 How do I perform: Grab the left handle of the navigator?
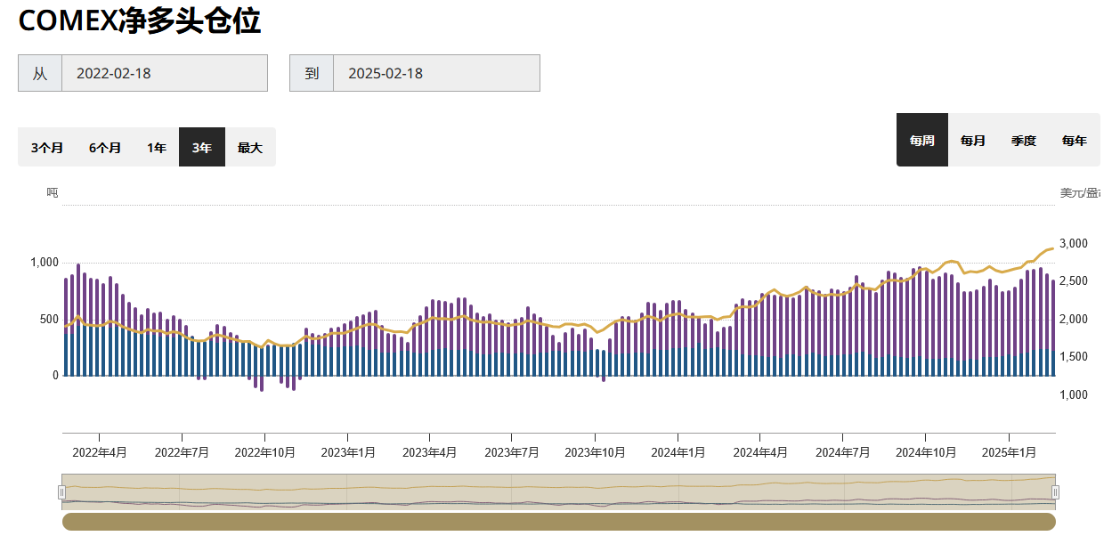coord(62,492)
